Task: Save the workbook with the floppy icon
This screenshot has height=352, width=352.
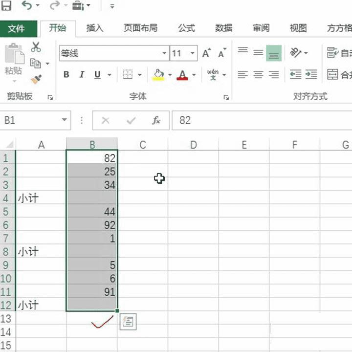Action: click(6, 5)
